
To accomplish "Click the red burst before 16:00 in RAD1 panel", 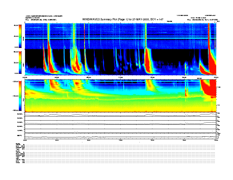I will coord(148,61).
